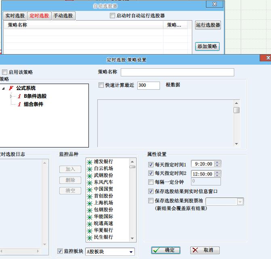The width and height of the screenshot is (271, 259).
Task: Click the 中国国贸 list icon
Action: tap(90, 189)
